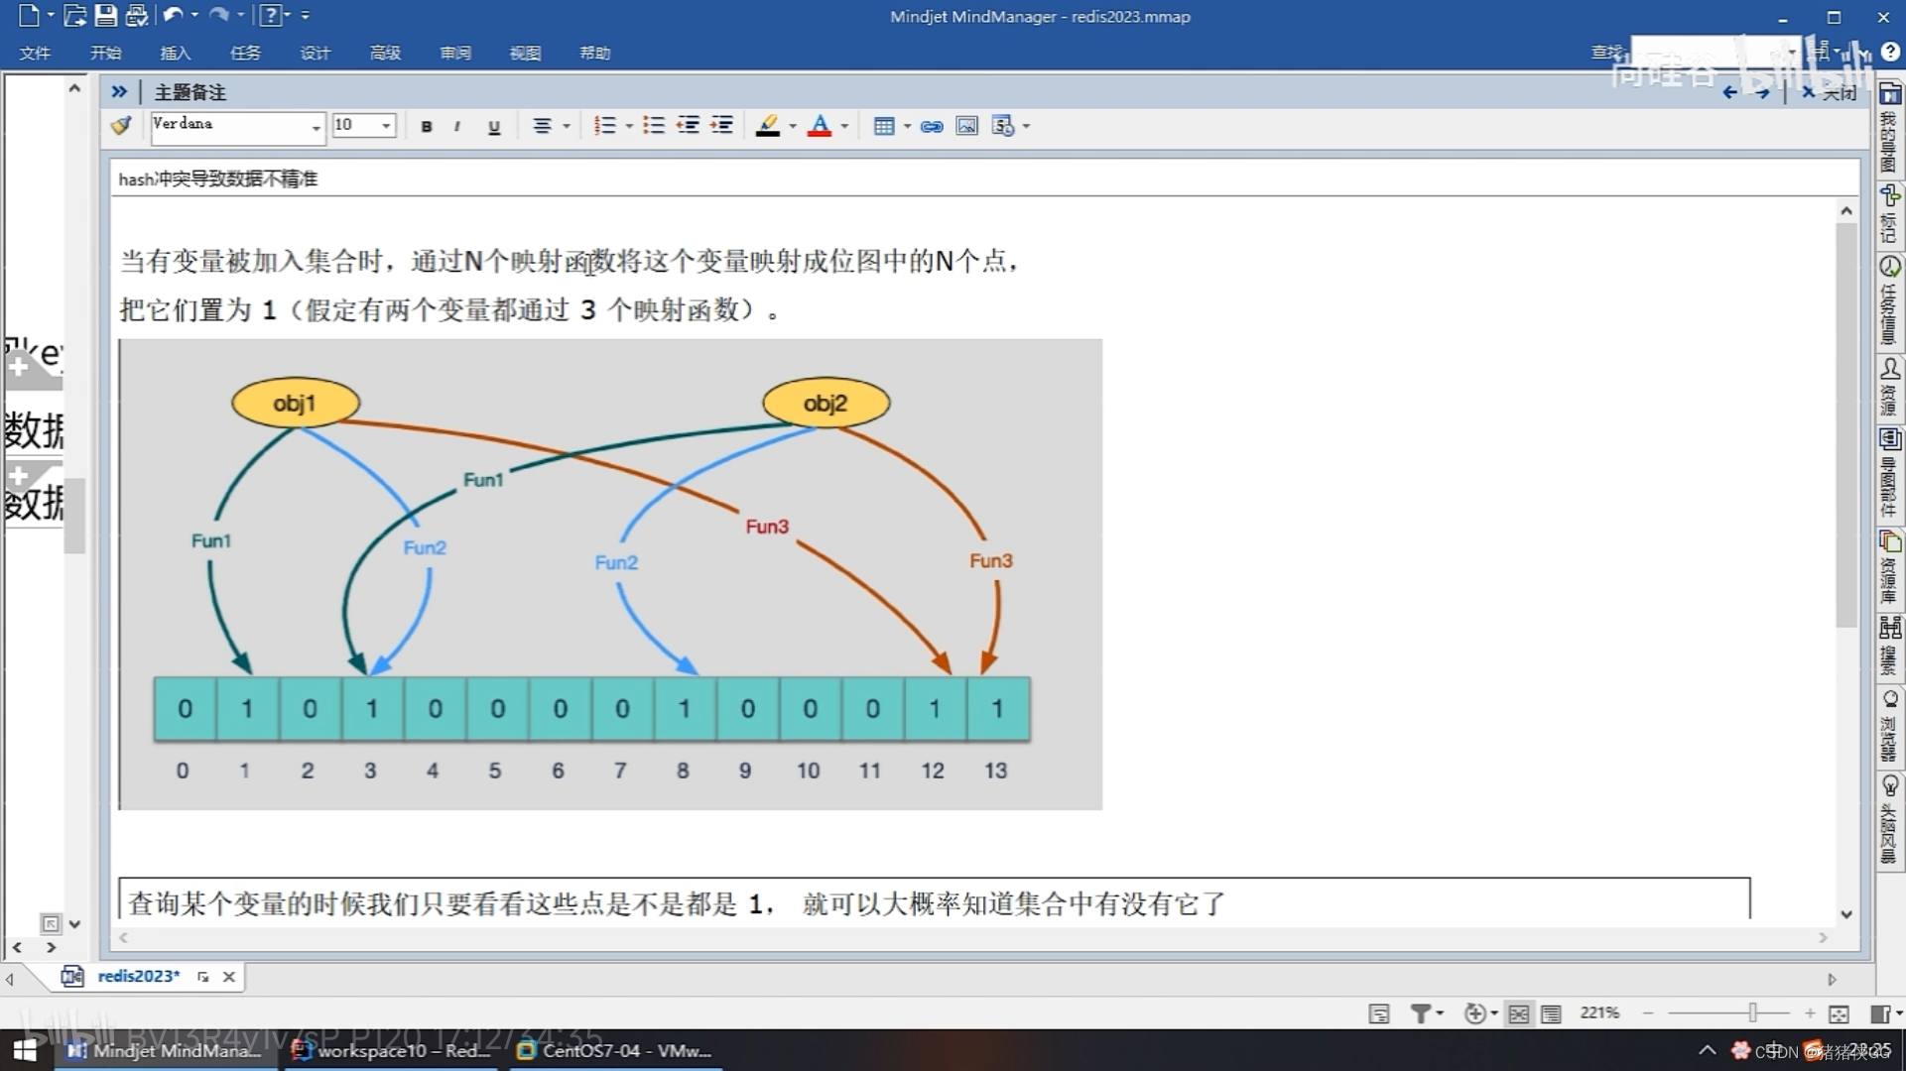The width and height of the screenshot is (1906, 1071).
Task: Insert date and time stamp icon
Action: (1002, 126)
